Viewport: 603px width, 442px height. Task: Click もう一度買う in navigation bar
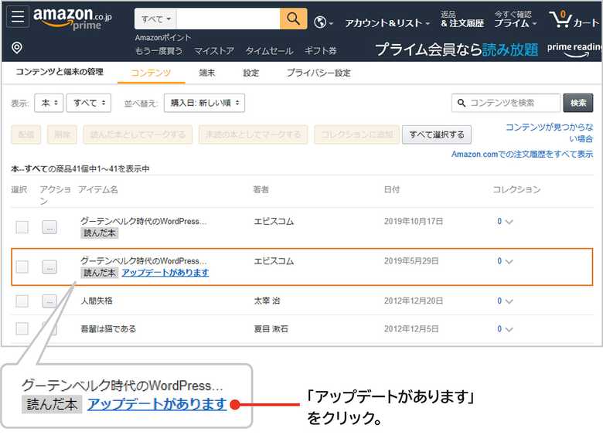tap(158, 51)
